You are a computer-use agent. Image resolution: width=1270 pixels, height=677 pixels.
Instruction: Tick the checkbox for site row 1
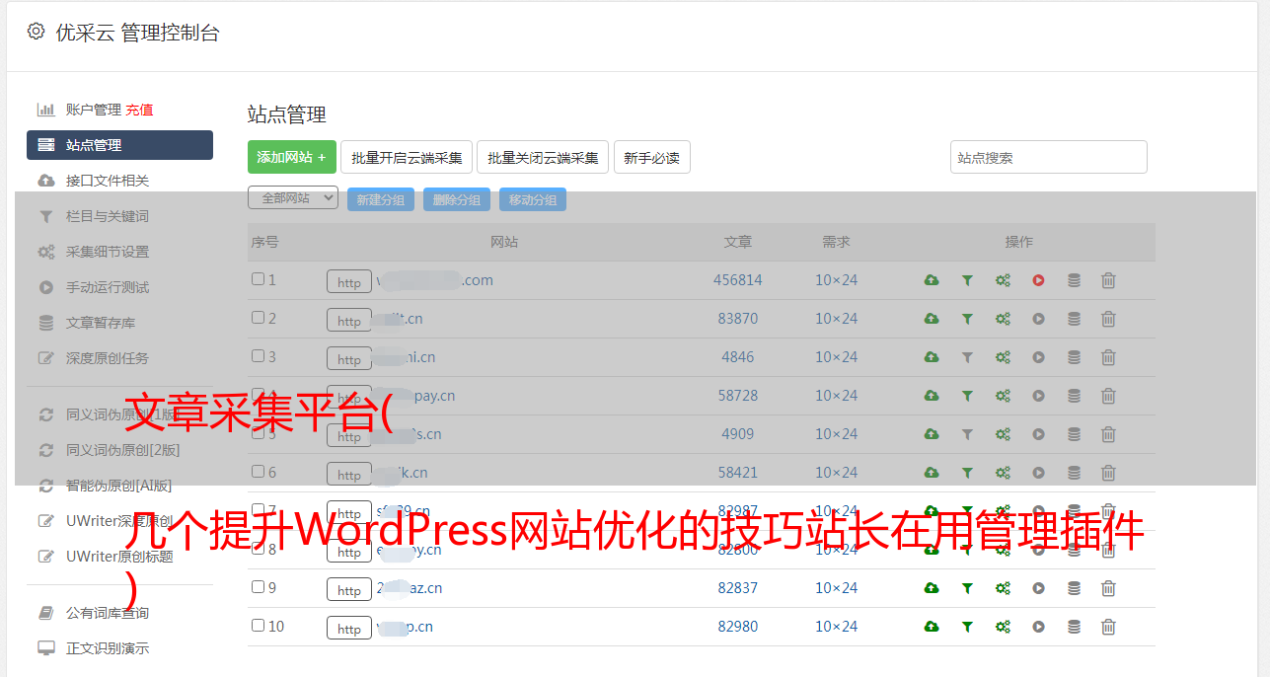[258, 279]
